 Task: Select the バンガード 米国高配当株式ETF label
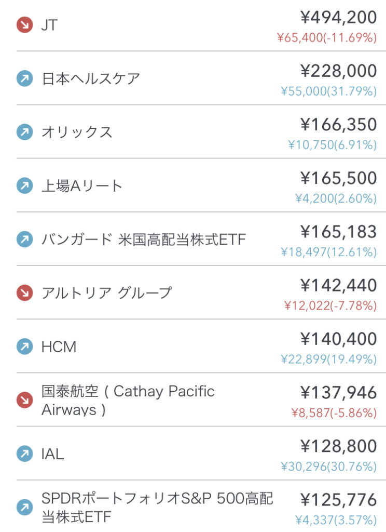144,240
